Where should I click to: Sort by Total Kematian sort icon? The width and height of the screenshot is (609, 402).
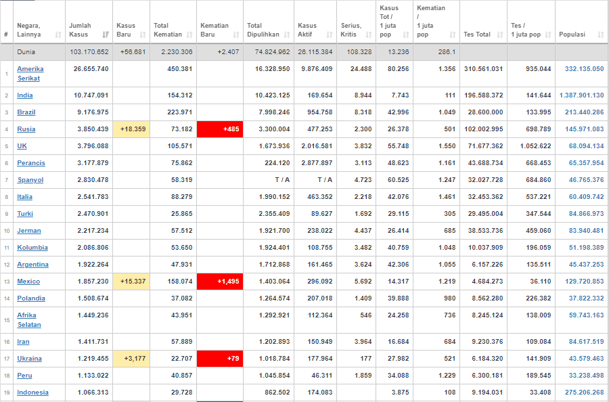click(189, 35)
